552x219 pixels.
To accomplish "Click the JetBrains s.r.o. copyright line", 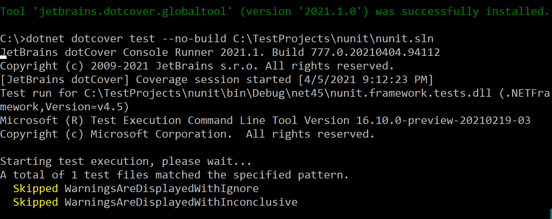I will (197, 66).
